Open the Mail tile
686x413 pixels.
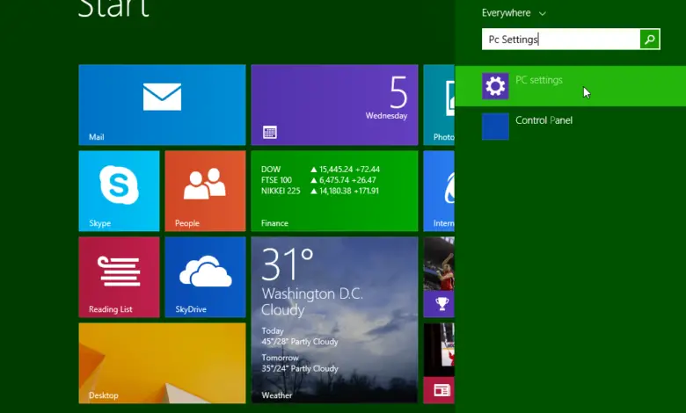(x=162, y=105)
